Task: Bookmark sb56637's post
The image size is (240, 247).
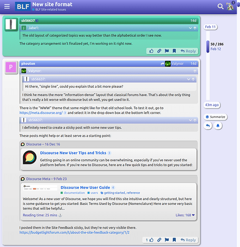Action: click(174, 51)
